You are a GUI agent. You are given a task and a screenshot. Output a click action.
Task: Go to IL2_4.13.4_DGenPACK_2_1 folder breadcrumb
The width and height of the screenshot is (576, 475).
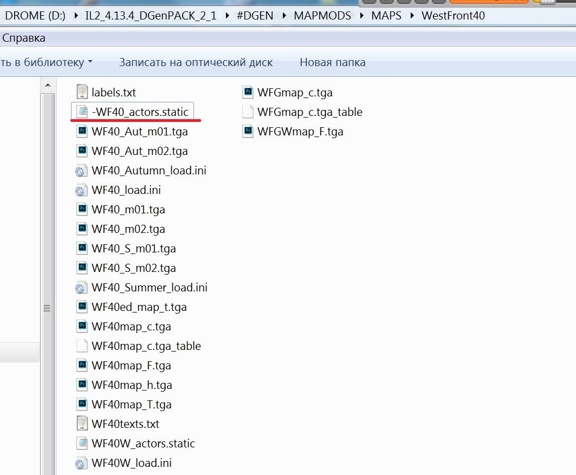coord(151,16)
